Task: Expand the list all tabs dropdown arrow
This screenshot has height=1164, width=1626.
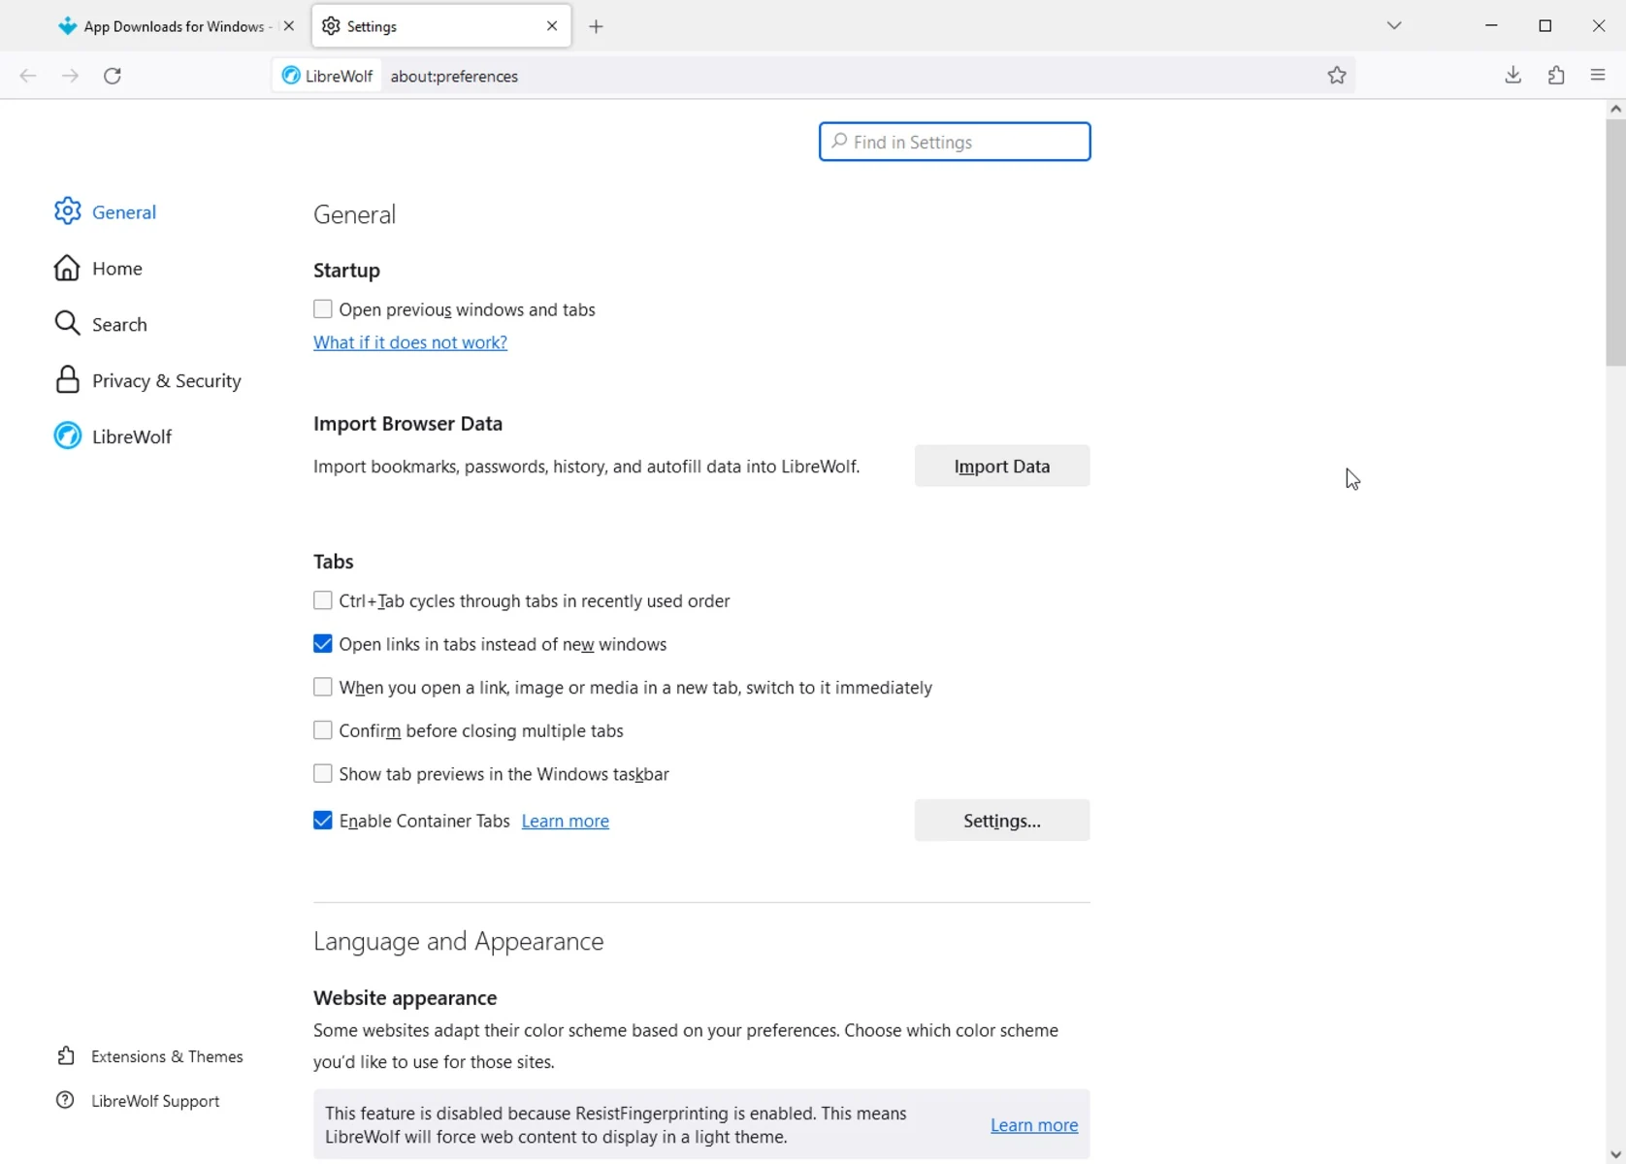Action: [1394, 26]
